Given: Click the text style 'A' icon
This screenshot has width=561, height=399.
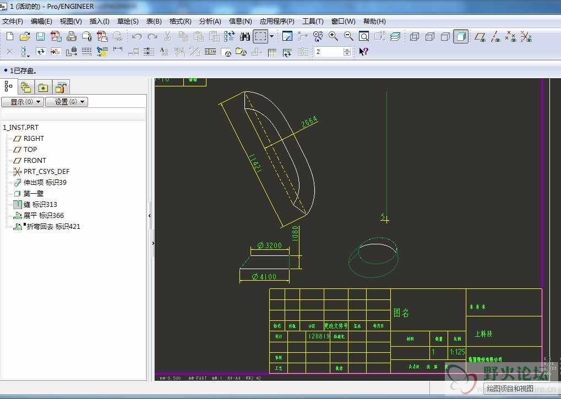Looking at the screenshot, I should click(164, 52).
